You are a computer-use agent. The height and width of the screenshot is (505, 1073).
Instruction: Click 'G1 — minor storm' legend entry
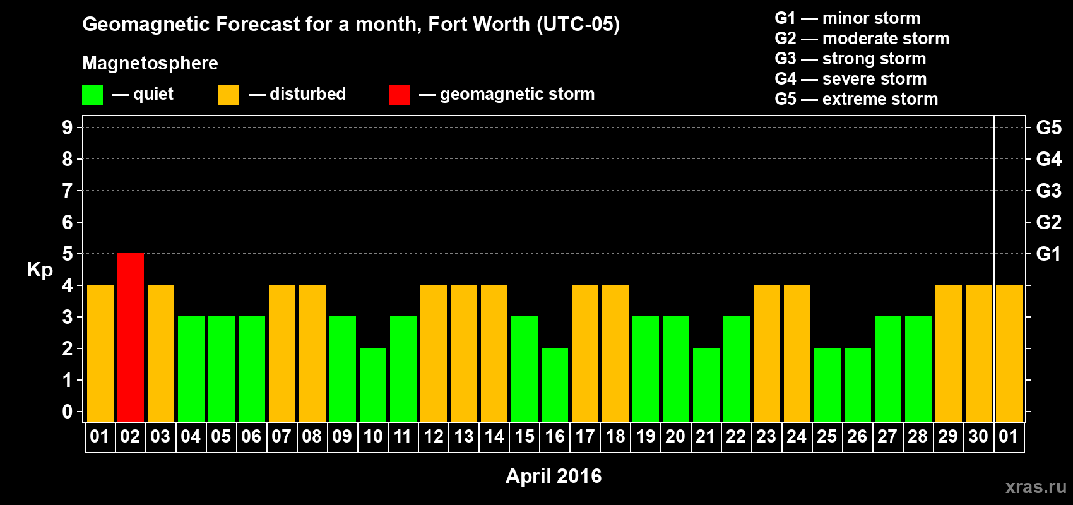(848, 18)
